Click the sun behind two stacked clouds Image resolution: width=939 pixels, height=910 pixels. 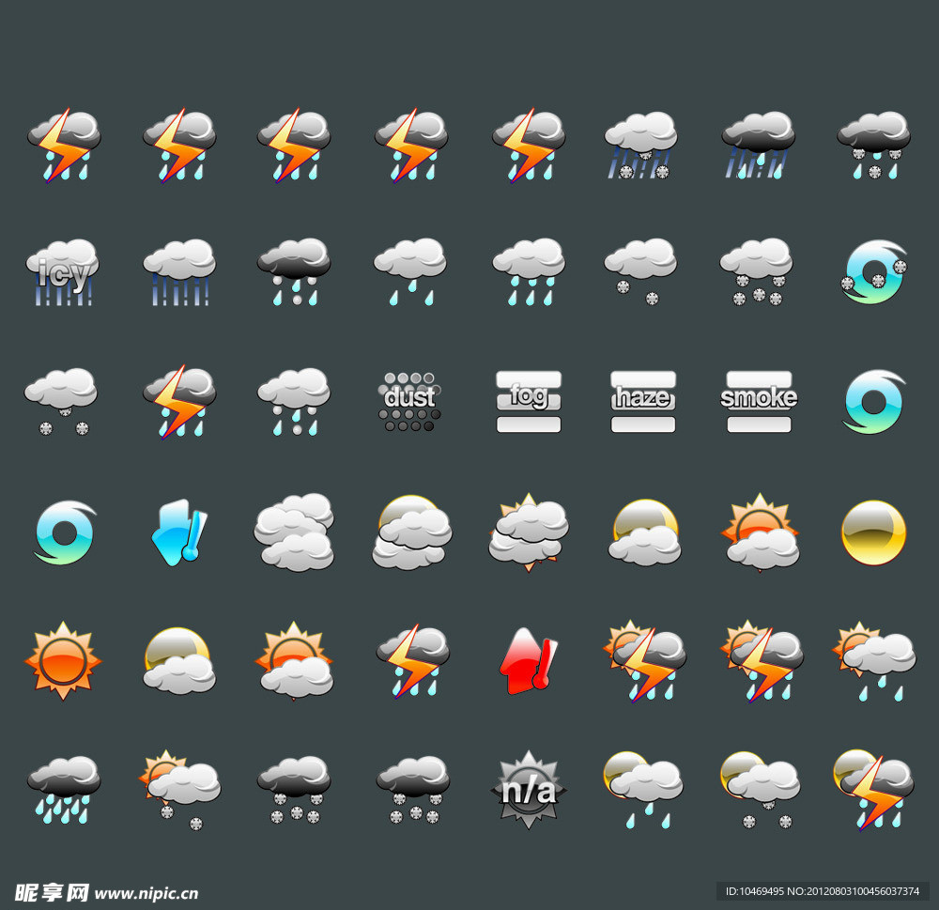click(x=528, y=532)
